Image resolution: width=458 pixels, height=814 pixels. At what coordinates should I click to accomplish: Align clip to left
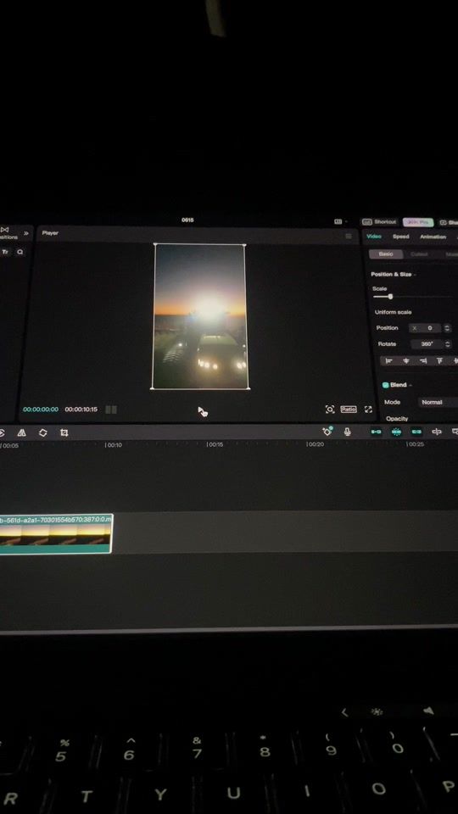coord(389,361)
